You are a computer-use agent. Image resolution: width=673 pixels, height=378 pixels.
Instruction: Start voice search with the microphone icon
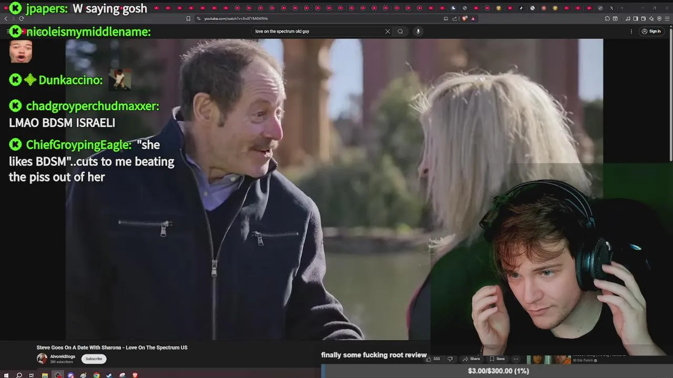point(418,31)
